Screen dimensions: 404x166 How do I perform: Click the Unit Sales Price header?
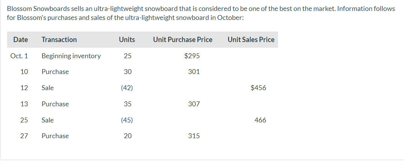tap(251, 40)
